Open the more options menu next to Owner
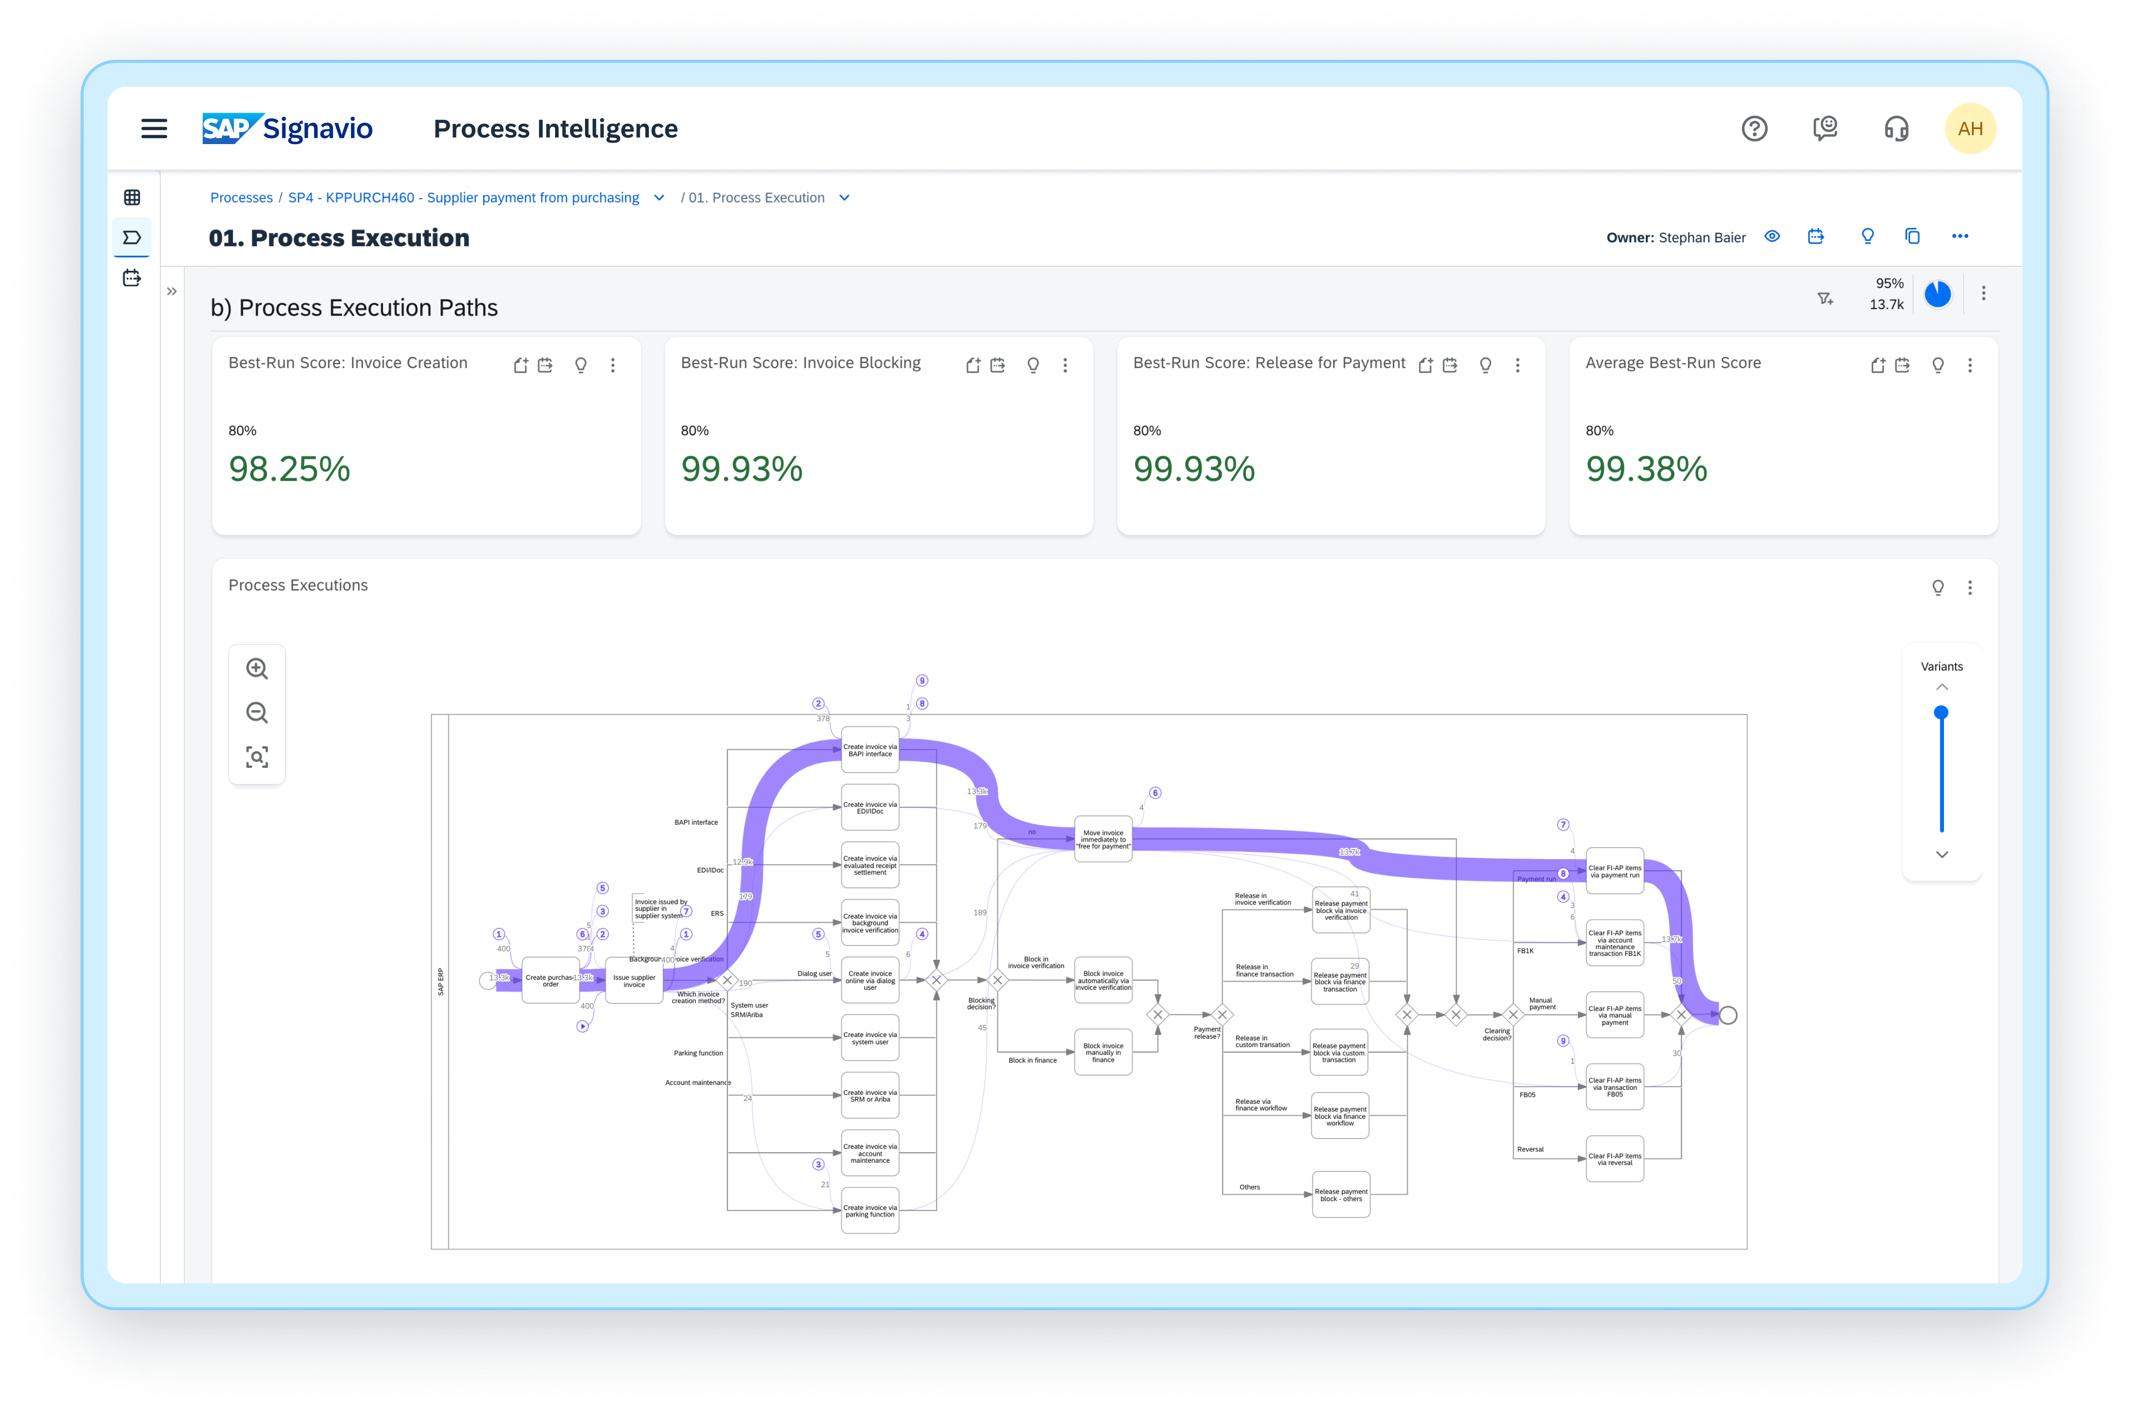The image size is (2129, 1410). [1960, 236]
